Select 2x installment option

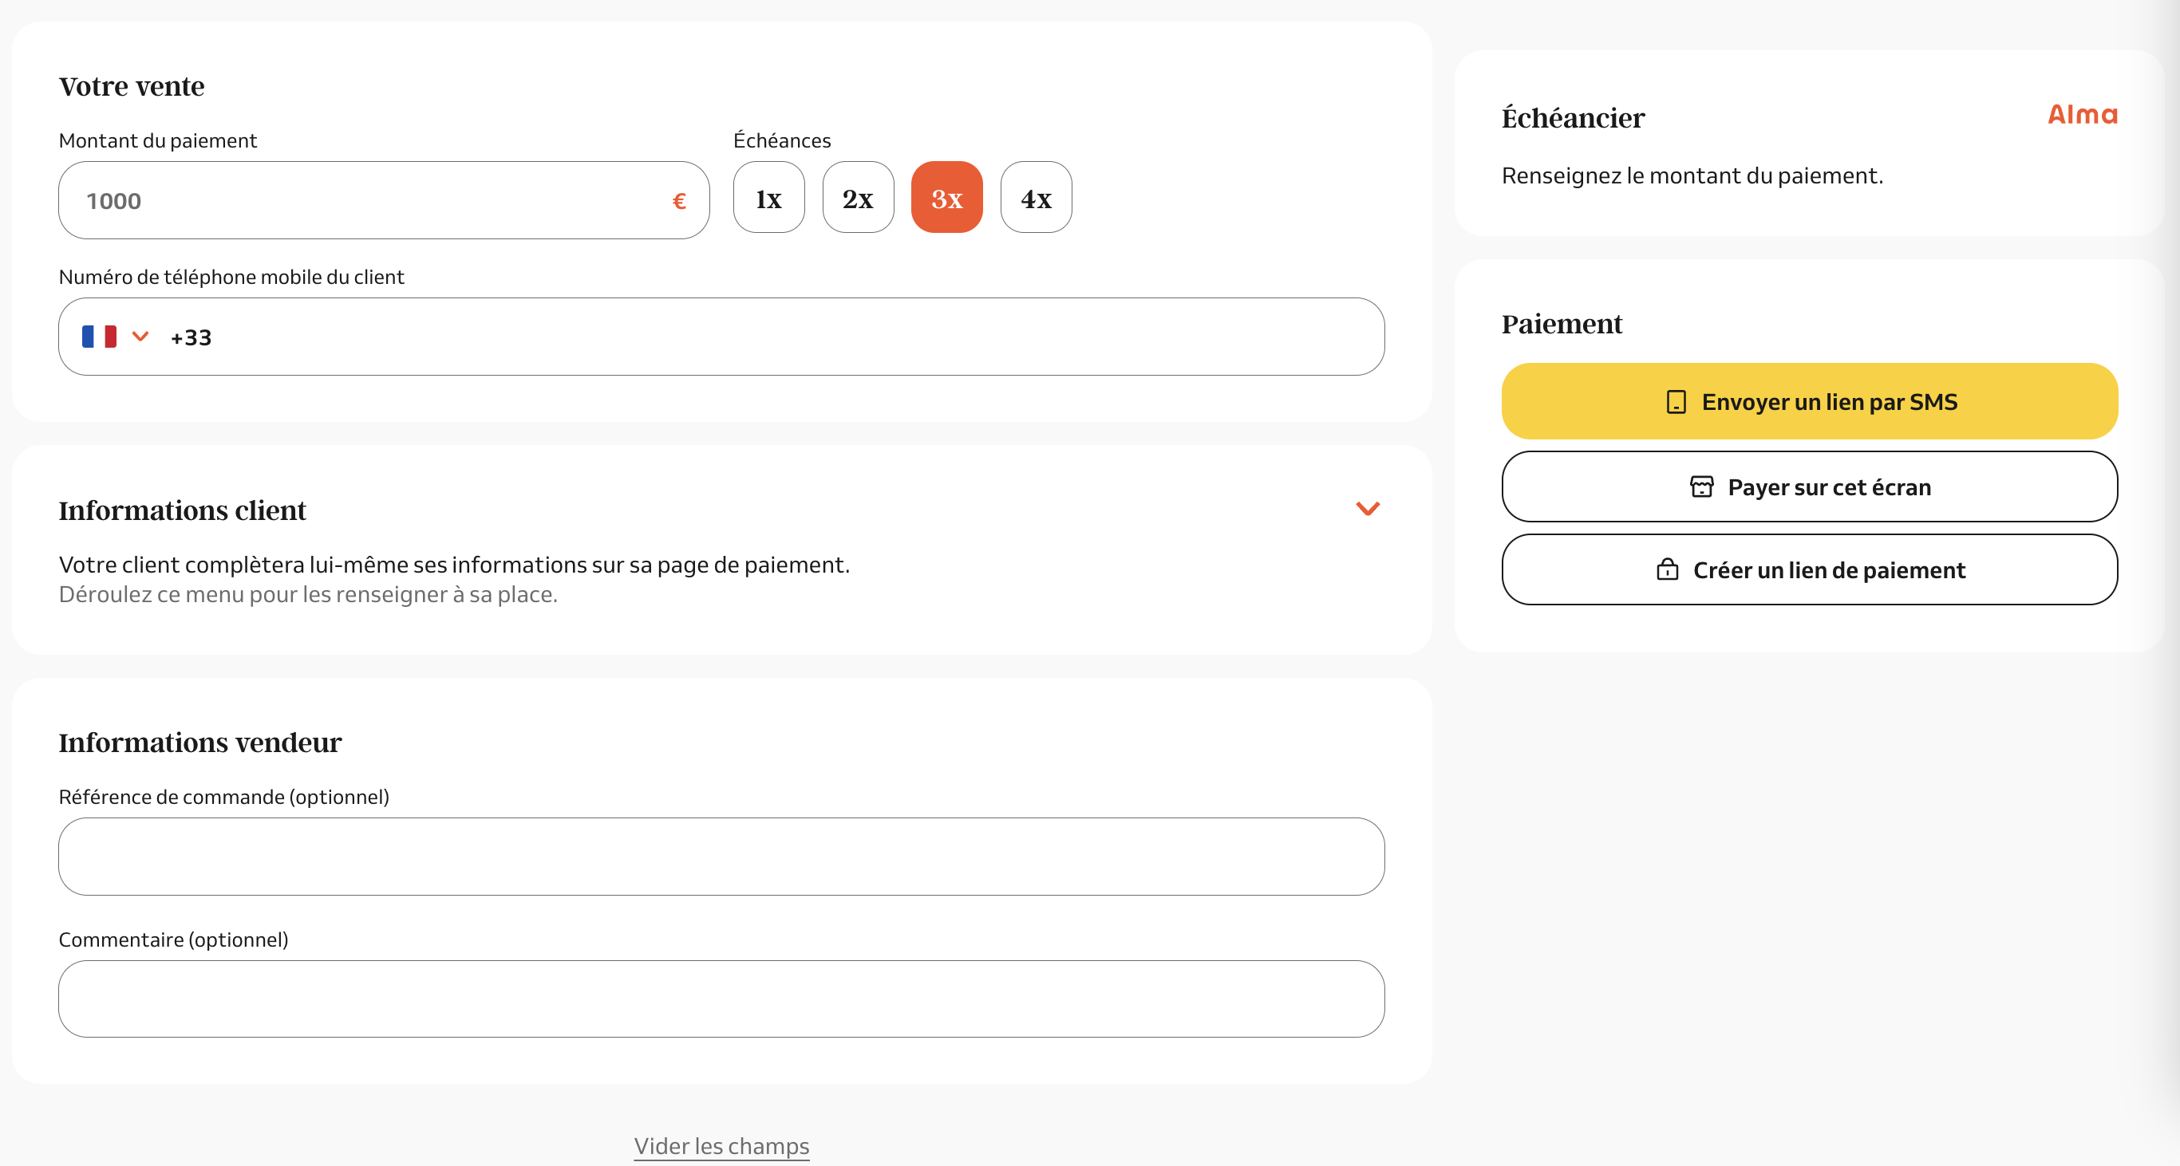[857, 198]
